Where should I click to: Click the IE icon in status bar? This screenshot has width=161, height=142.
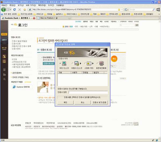pos(157,140)
